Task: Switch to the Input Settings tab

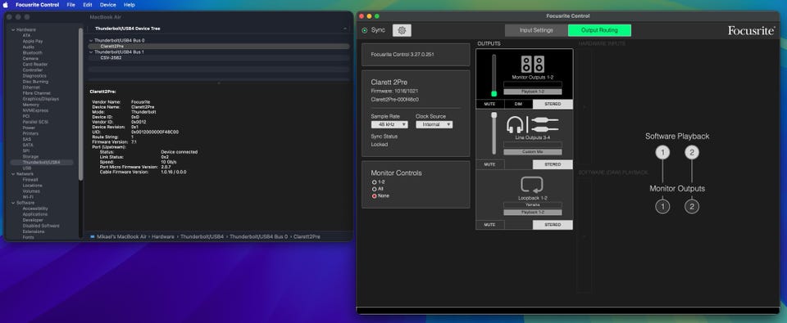Action: click(x=536, y=30)
